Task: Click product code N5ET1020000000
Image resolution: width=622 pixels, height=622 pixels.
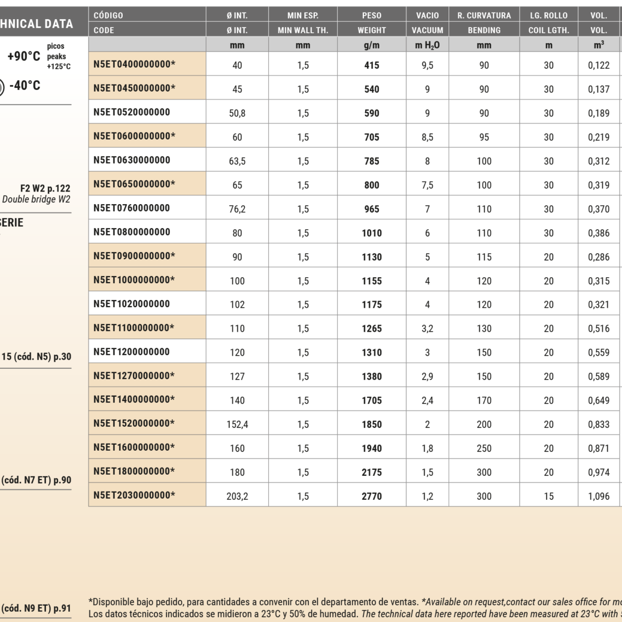Action: coord(131,304)
